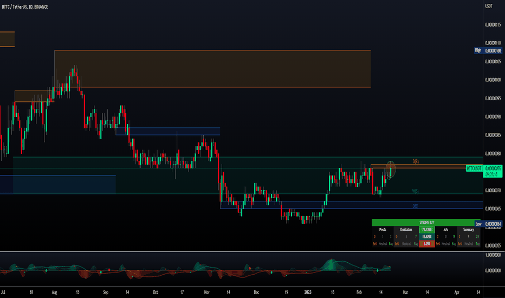Click the USDT currency label on price axis
The width and height of the screenshot is (505, 298).
click(489, 6)
